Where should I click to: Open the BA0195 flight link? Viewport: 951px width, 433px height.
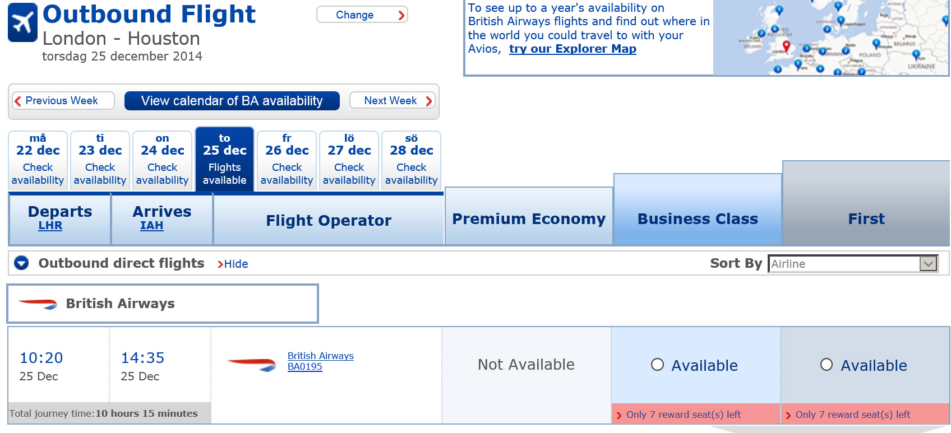[x=304, y=367]
